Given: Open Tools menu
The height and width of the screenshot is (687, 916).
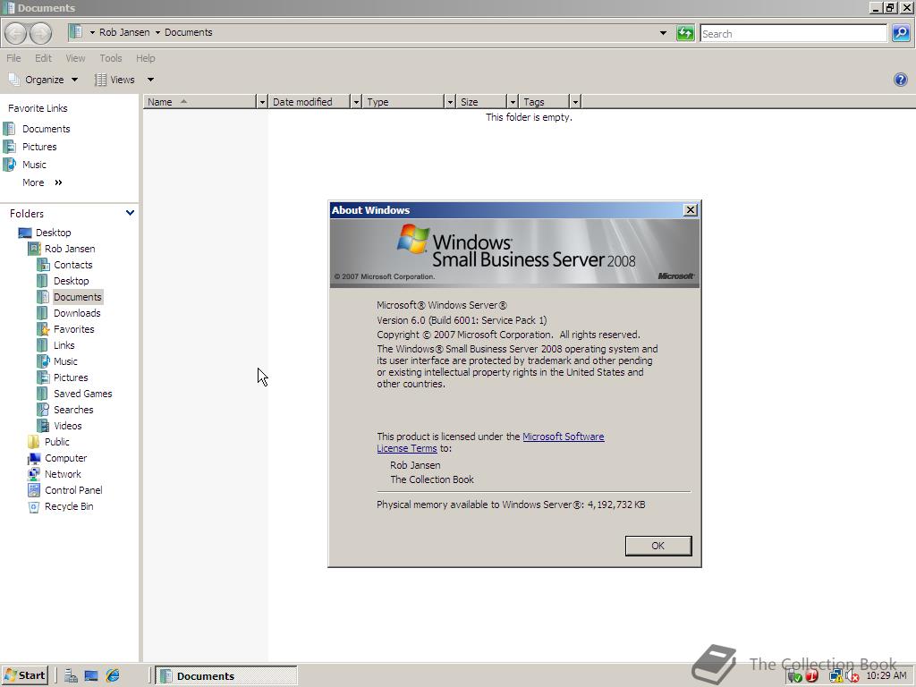Looking at the screenshot, I should point(110,58).
